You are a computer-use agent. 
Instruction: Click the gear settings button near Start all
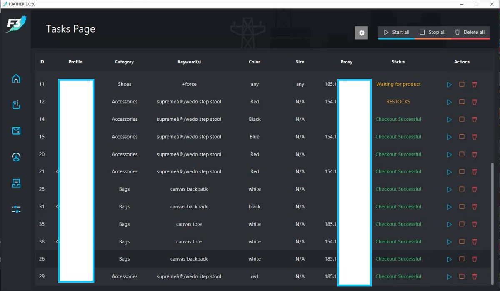362,33
